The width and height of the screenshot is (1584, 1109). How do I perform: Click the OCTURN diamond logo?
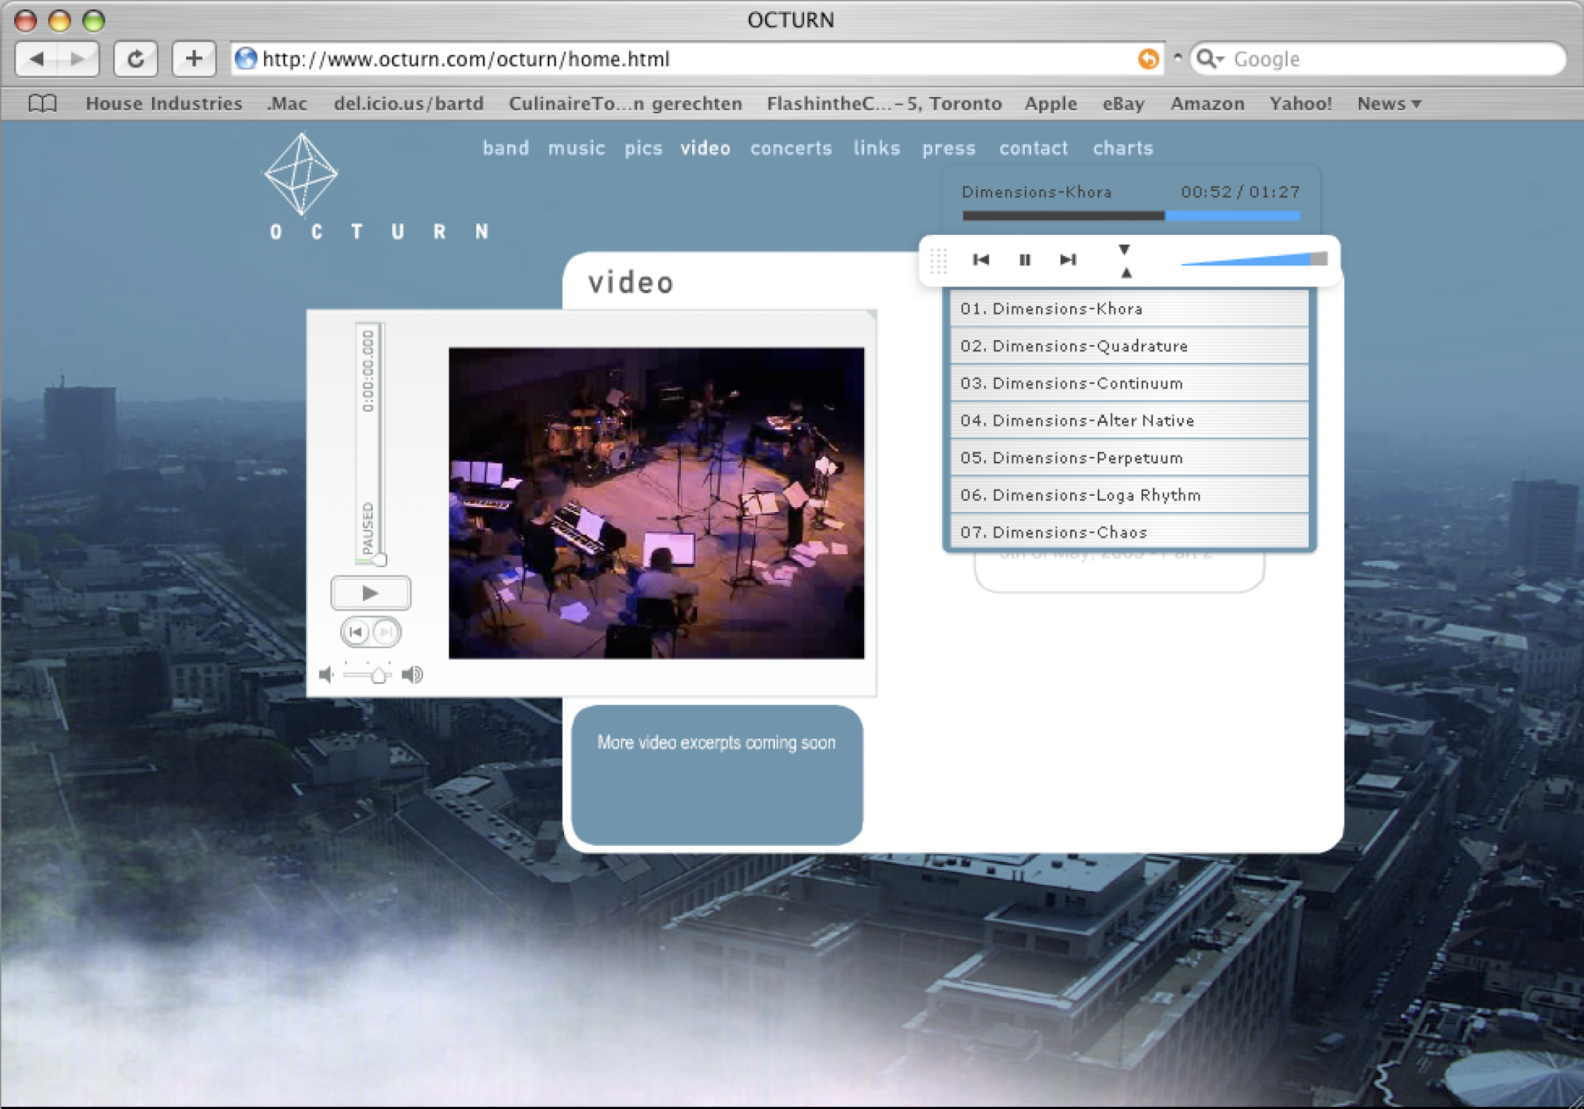[x=302, y=174]
